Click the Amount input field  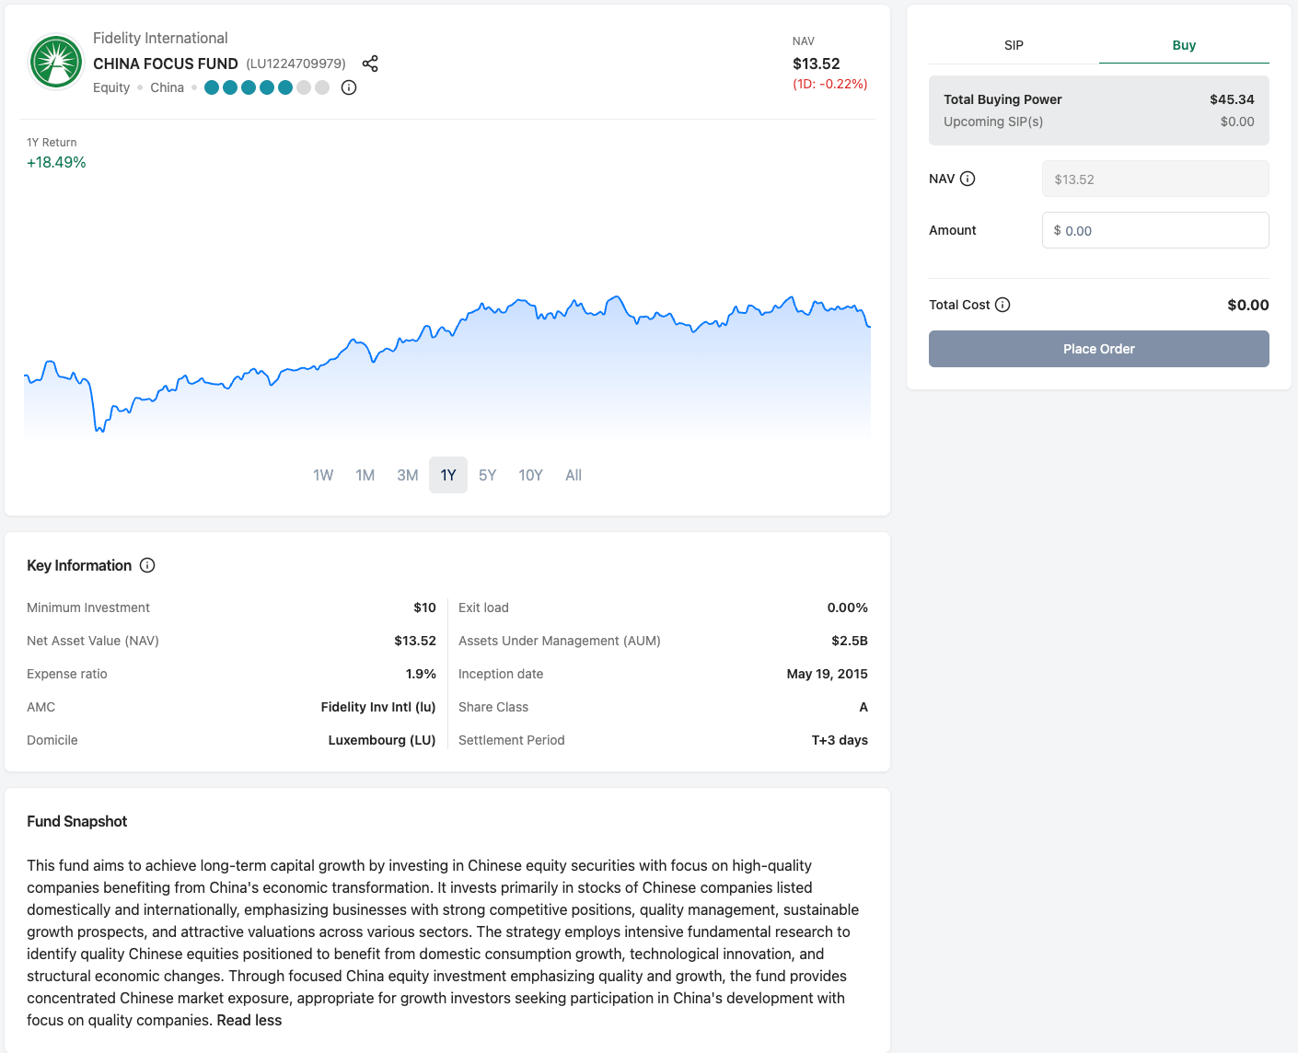(1155, 230)
